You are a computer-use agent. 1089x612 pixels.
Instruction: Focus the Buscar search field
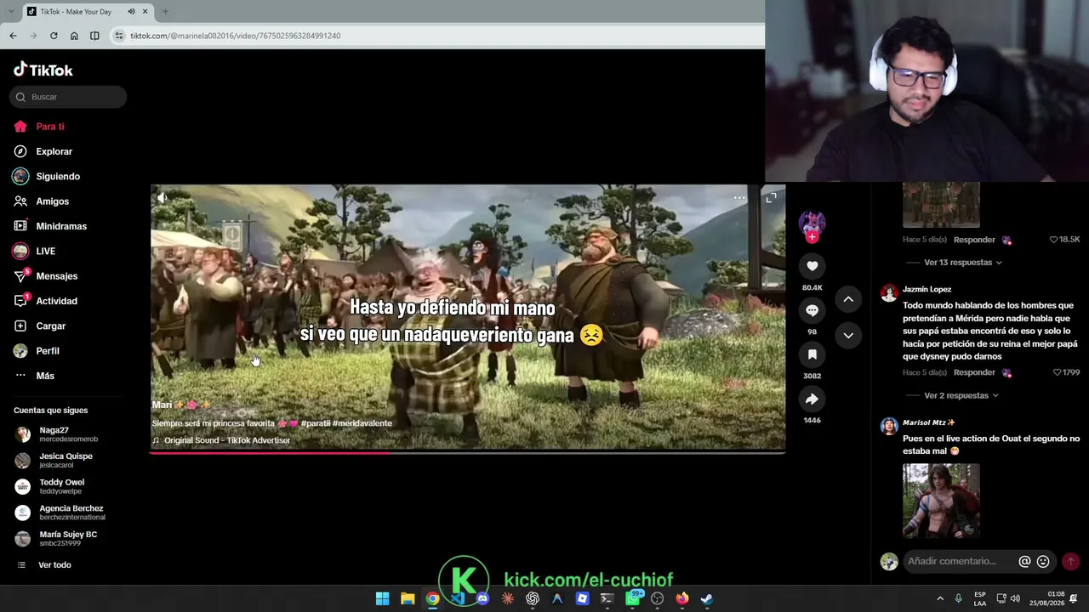(68, 97)
